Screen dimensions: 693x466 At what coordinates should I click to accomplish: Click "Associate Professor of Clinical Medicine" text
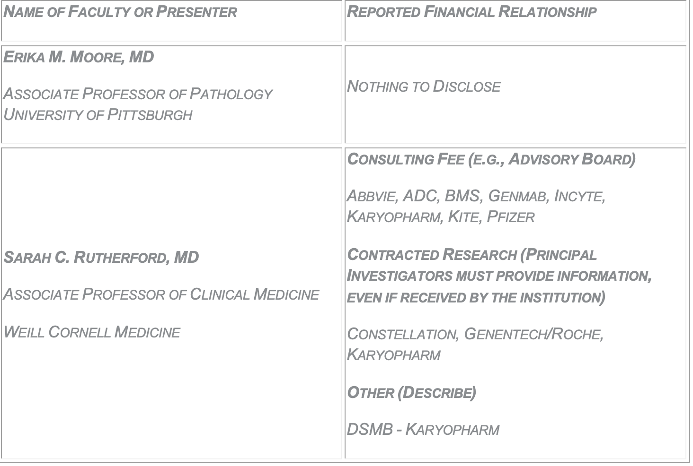click(161, 294)
